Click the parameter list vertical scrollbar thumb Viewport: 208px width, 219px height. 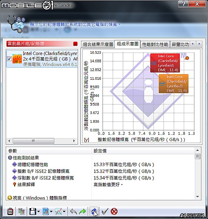[198, 157]
